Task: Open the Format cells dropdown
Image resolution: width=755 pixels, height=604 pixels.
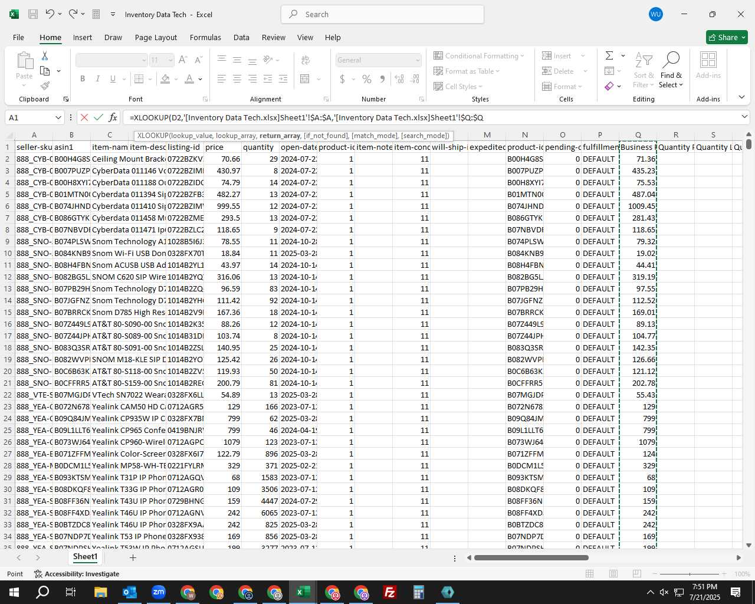Action: coord(563,86)
